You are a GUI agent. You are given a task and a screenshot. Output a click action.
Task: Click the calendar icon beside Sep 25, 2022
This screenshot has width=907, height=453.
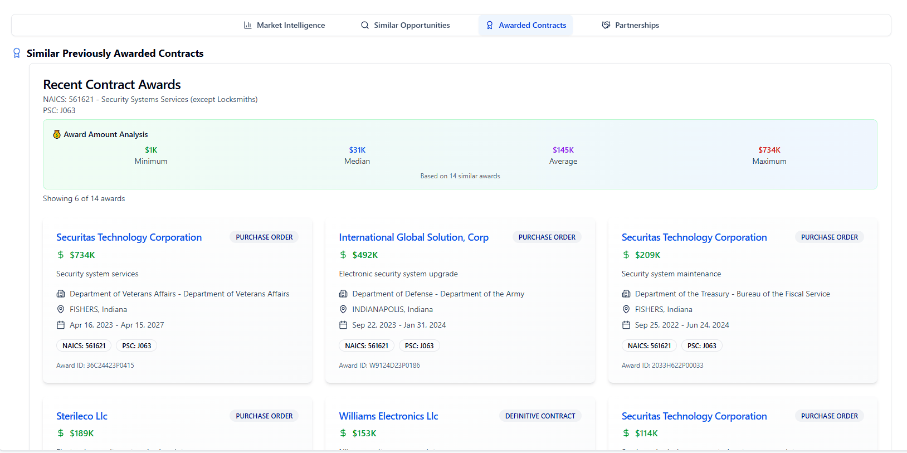click(x=626, y=325)
